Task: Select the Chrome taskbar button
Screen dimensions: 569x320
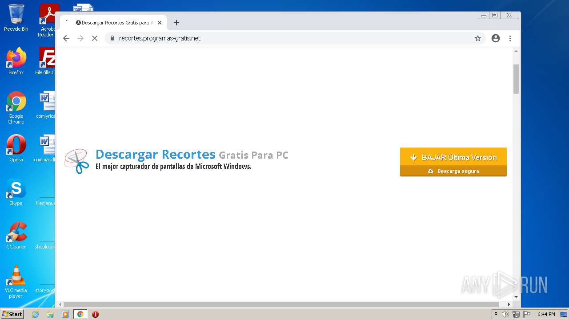Action: click(x=80, y=314)
